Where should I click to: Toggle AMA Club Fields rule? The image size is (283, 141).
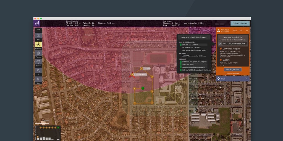click(193, 64)
